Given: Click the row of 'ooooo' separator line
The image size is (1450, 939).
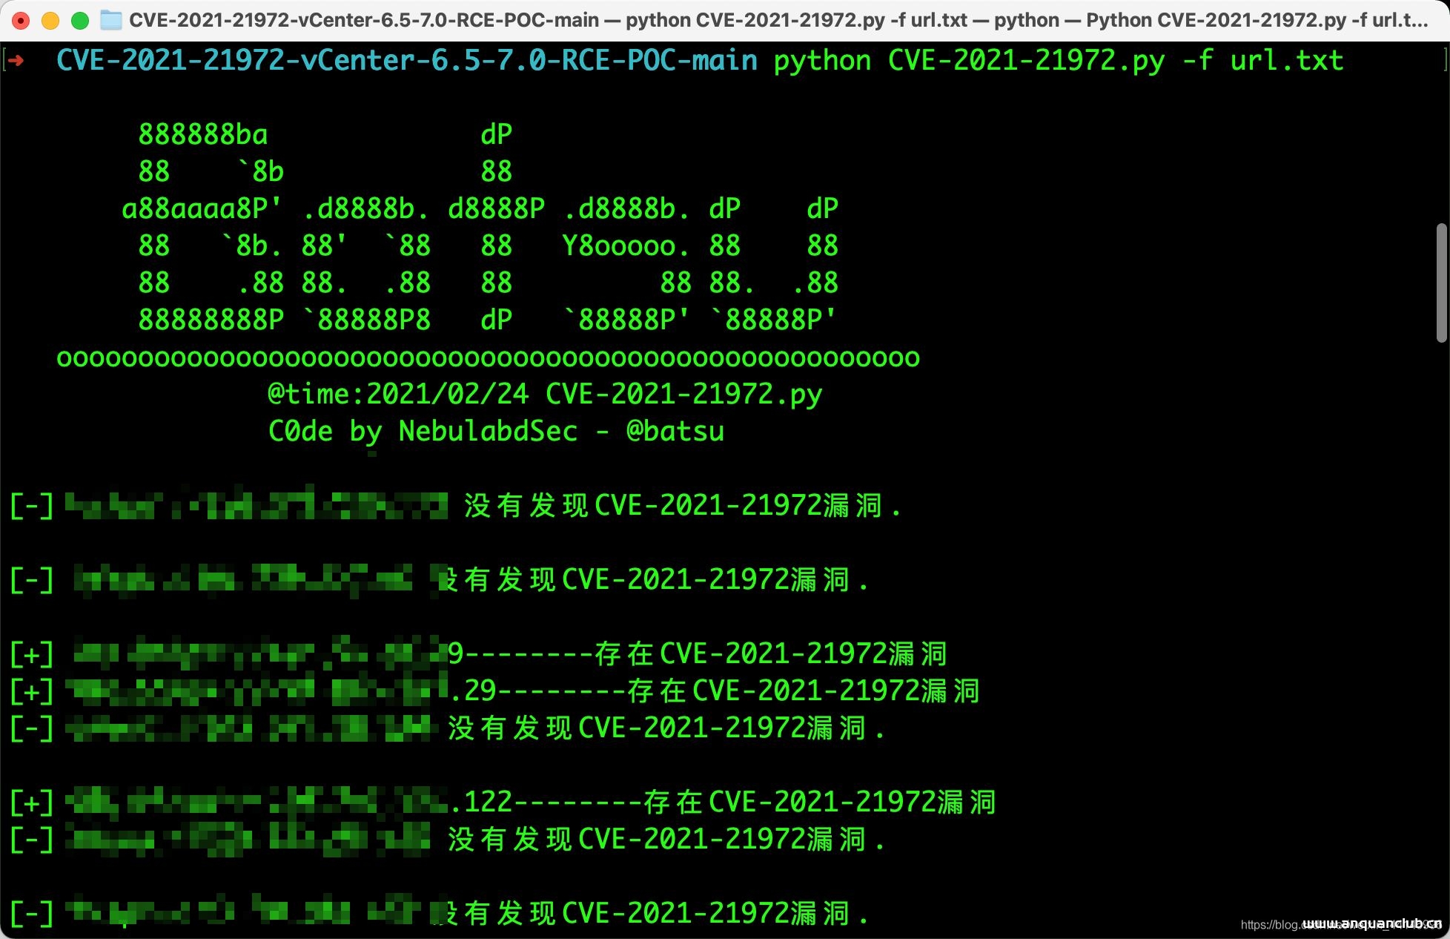Looking at the screenshot, I should [488, 358].
